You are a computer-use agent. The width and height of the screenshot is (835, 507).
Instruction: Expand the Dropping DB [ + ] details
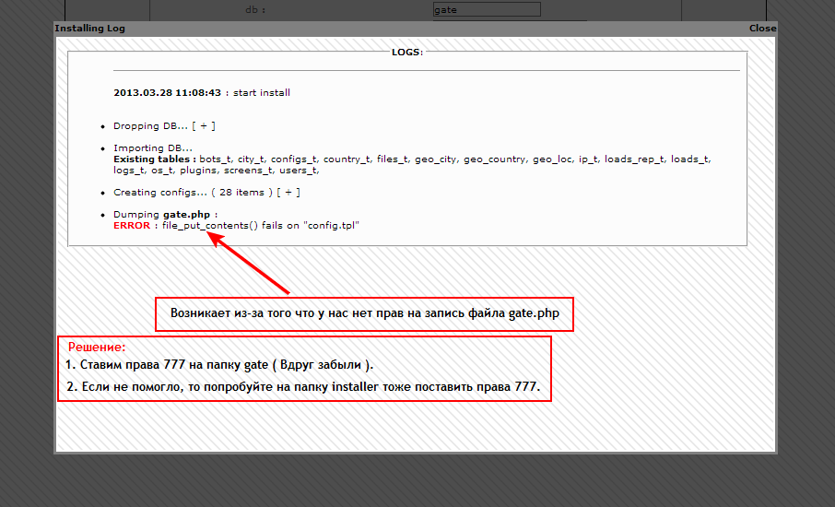(x=204, y=126)
